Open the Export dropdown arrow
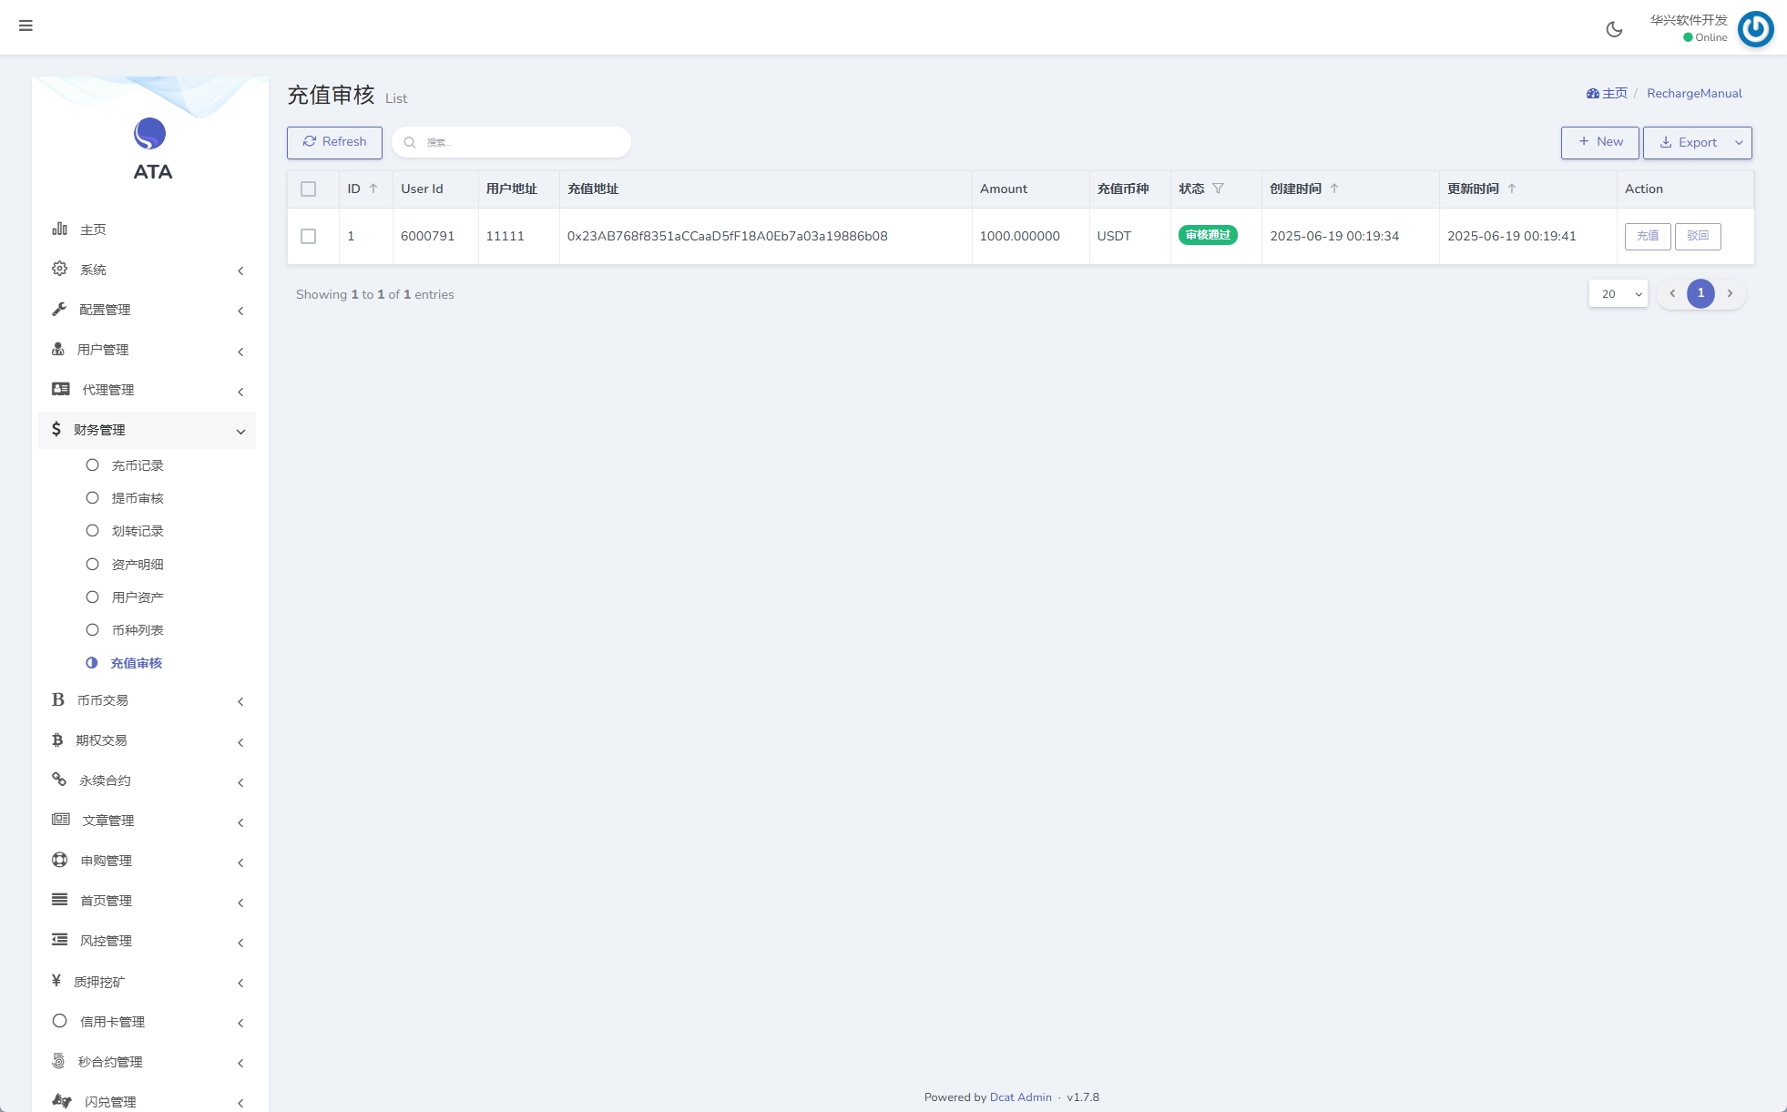The width and height of the screenshot is (1787, 1112). click(1739, 143)
